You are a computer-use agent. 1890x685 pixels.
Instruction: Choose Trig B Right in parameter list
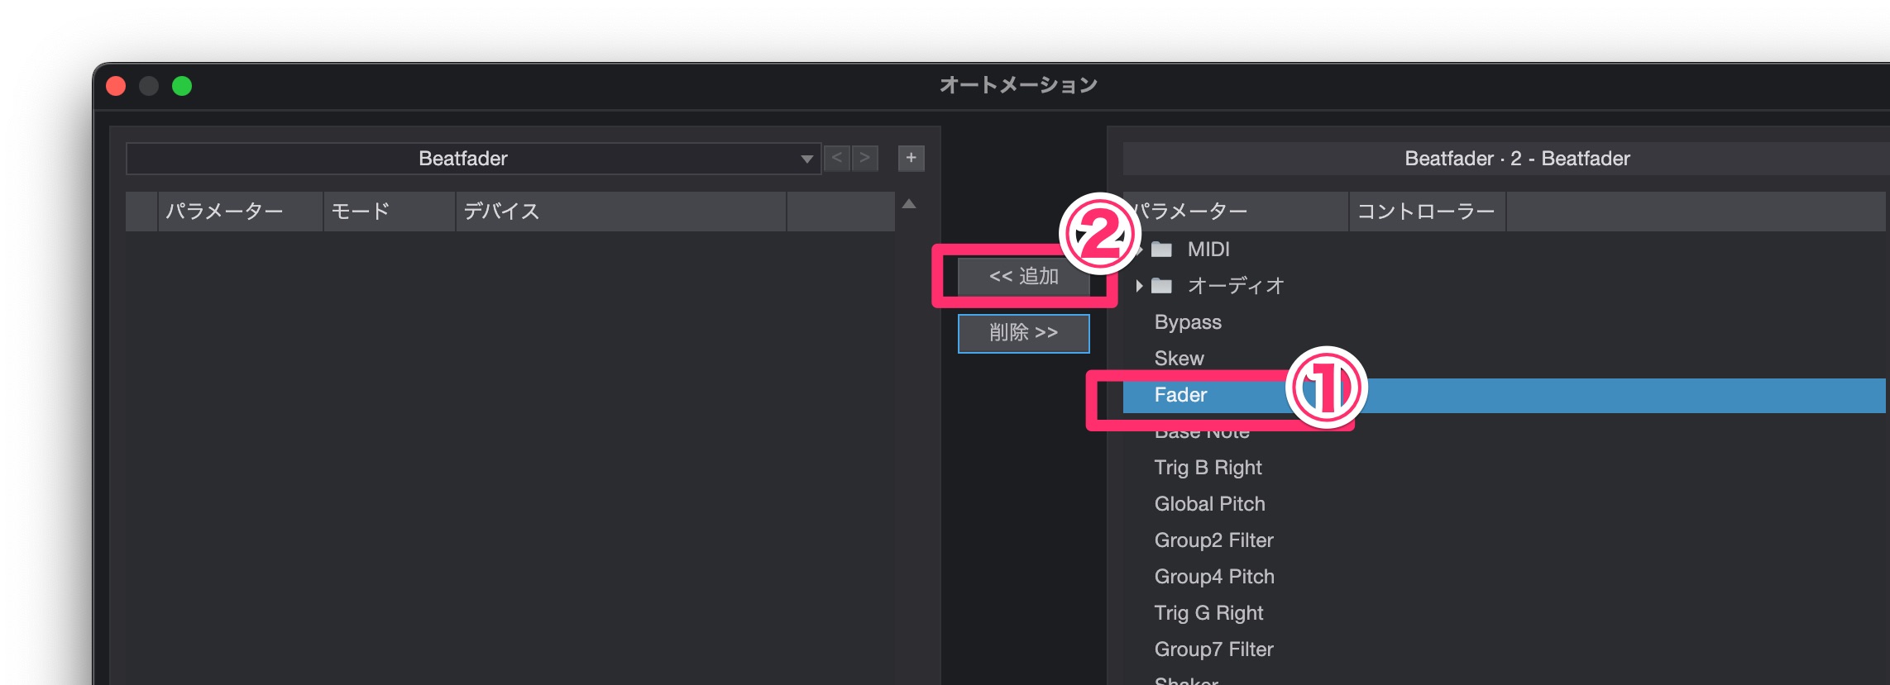(1208, 468)
